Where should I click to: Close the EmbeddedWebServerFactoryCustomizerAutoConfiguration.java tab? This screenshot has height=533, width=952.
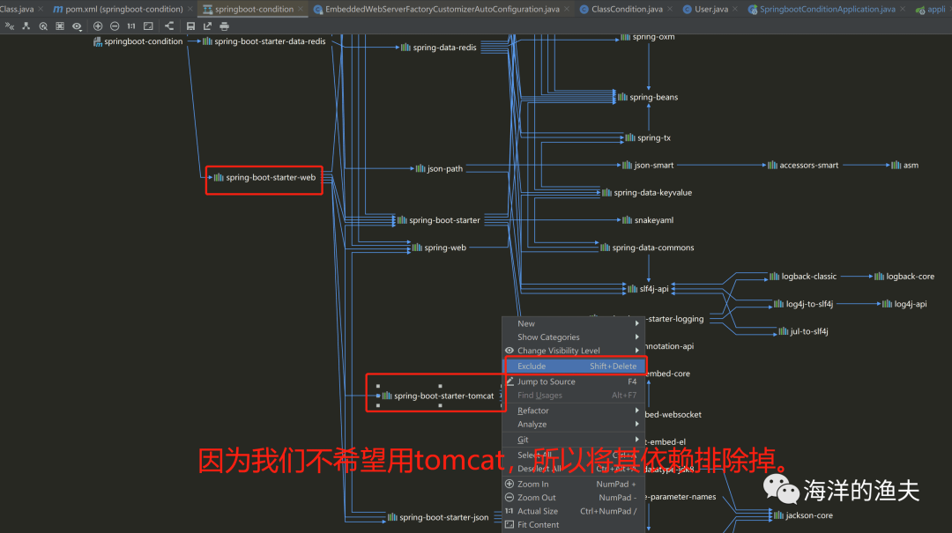click(567, 9)
